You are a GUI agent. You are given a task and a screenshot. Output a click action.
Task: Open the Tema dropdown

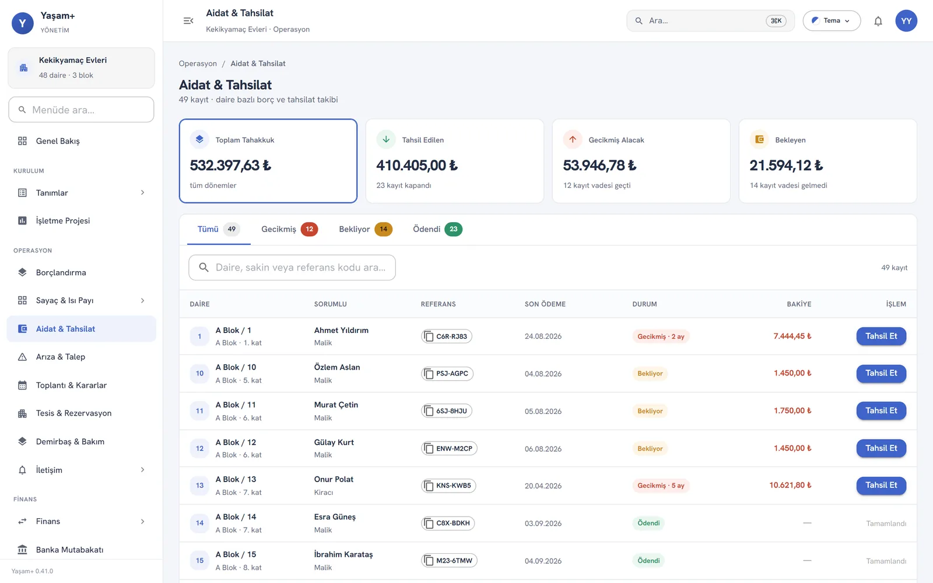(x=832, y=21)
